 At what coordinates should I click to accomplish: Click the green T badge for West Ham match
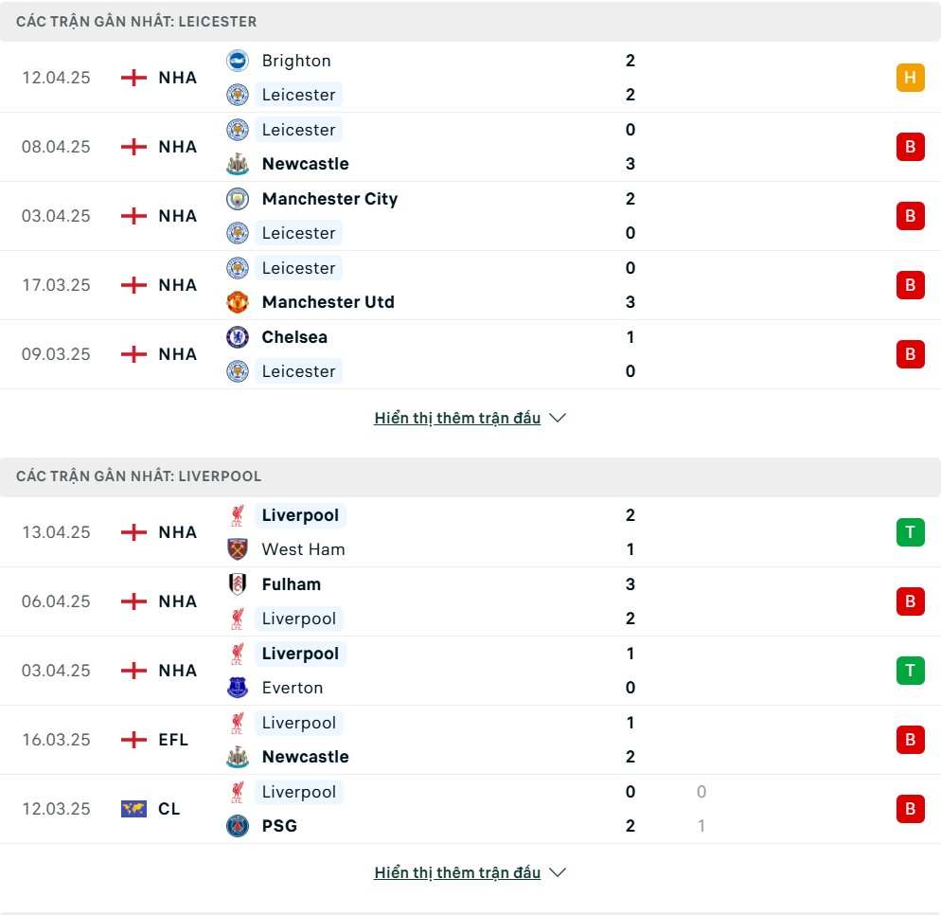(910, 532)
